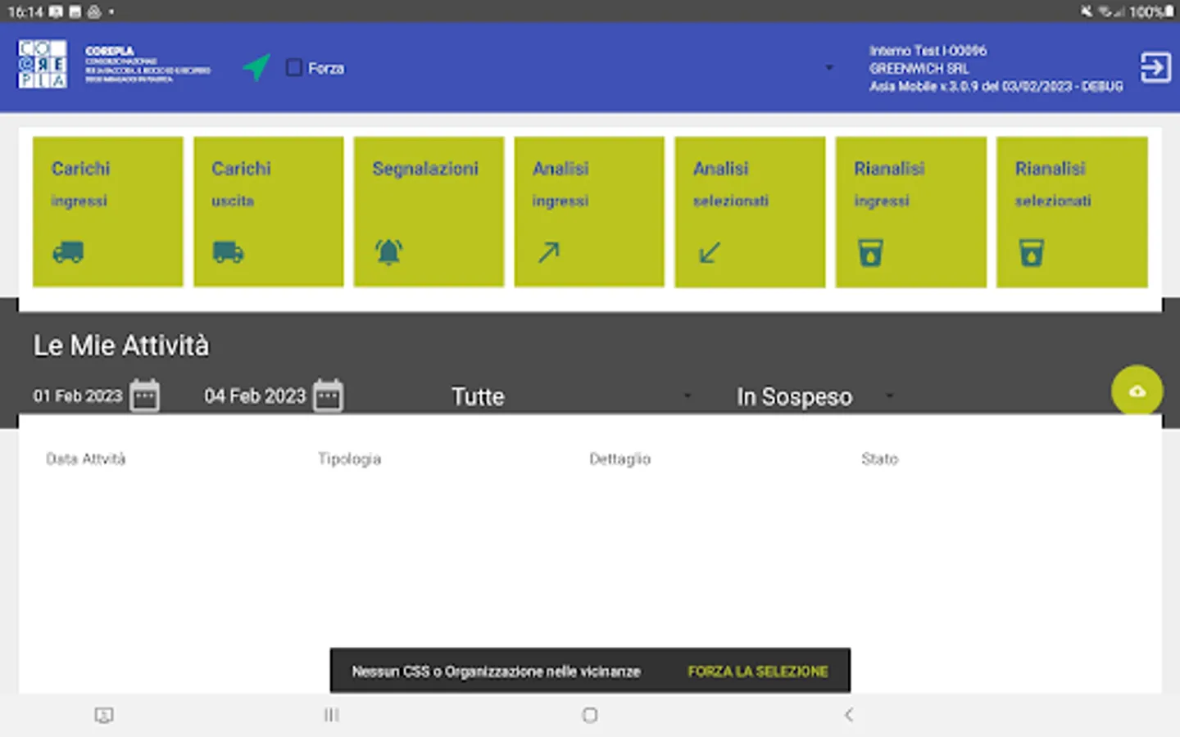Click the logout icon in the header
Viewport: 1180px width, 737px height.
click(1155, 68)
